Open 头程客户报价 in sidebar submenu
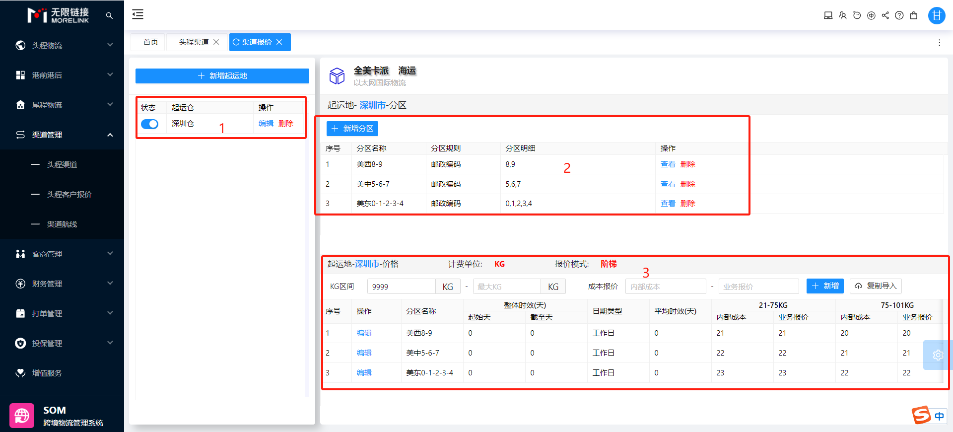Viewport: 953px width, 432px height. 69,194
